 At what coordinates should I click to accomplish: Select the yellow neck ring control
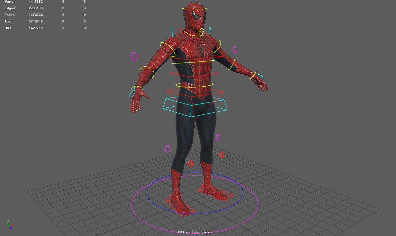click(x=193, y=33)
